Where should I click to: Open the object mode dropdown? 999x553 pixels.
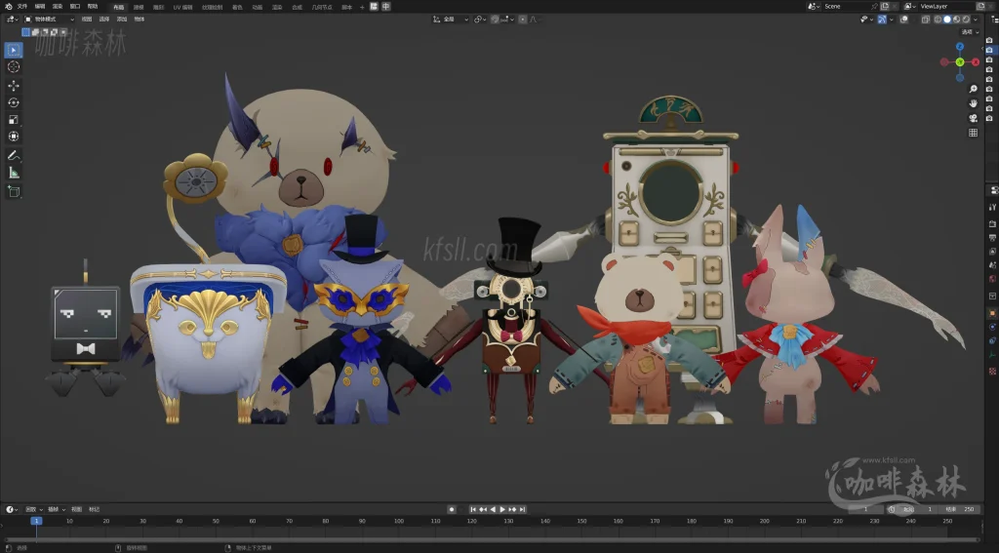coord(49,20)
